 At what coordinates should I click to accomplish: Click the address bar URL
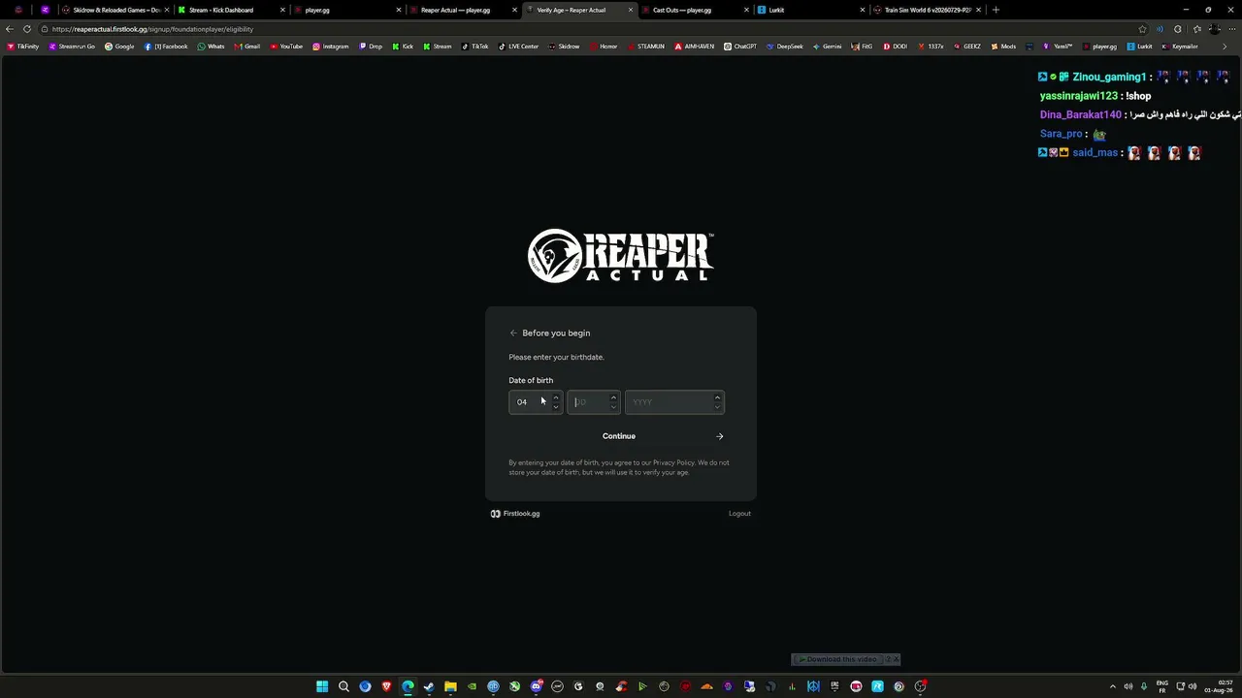pyautogui.click(x=152, y=29)
